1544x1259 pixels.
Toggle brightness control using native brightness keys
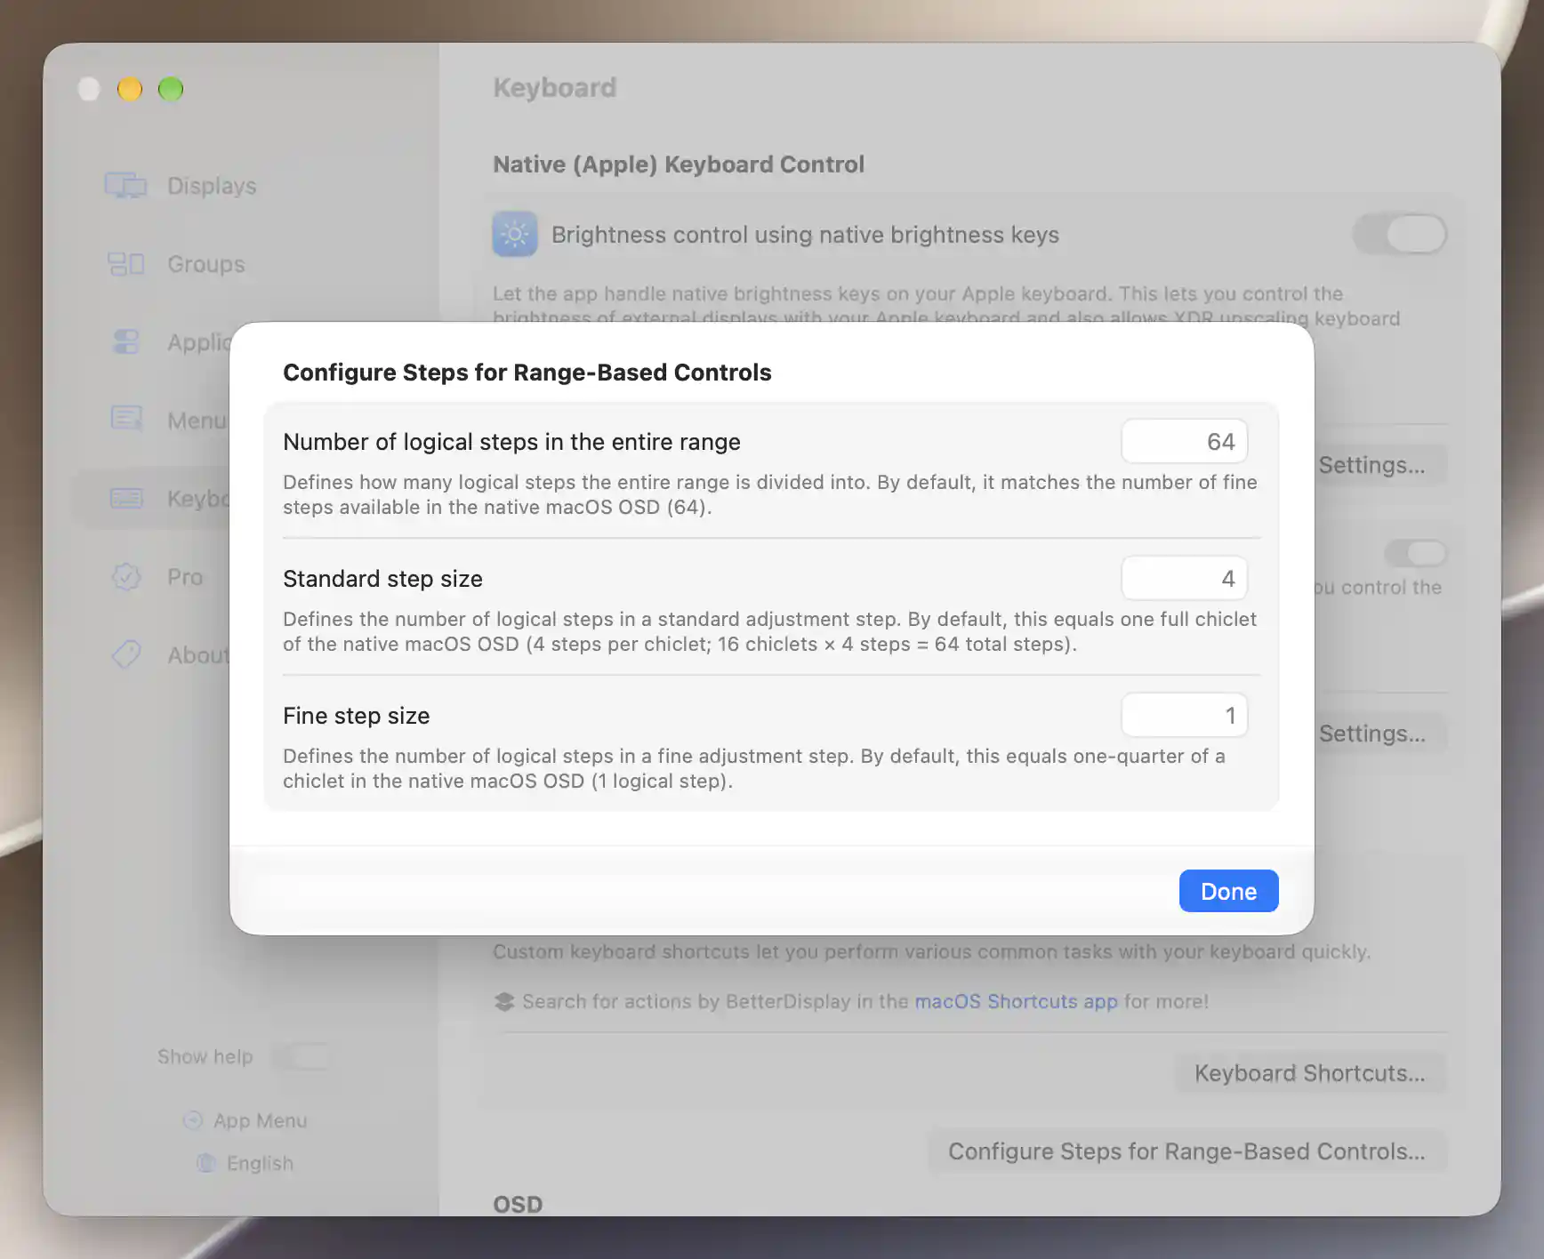coord(1400,235)
